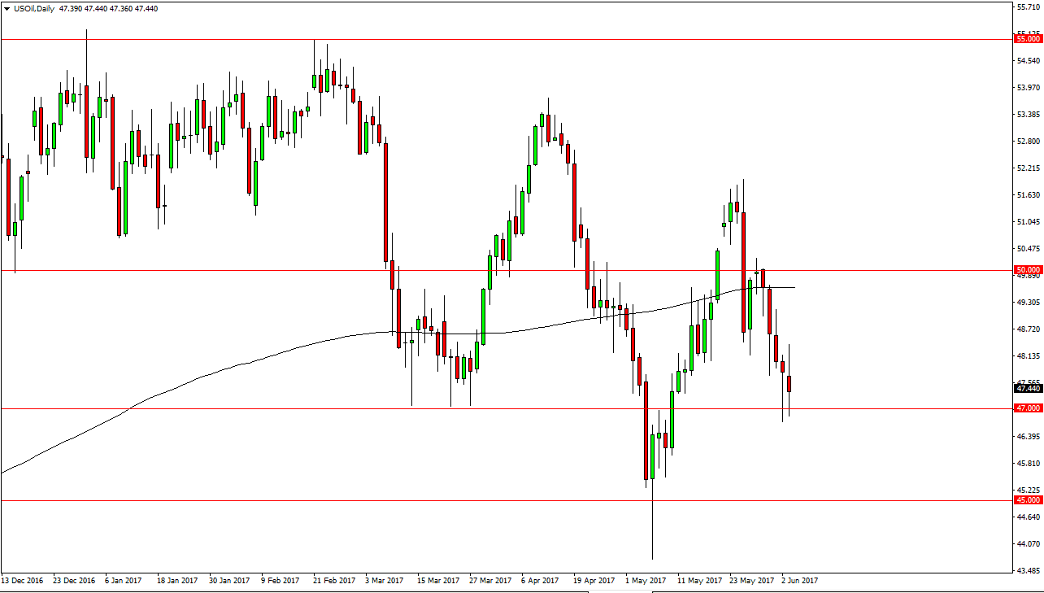This screenshot has height=593, width=1044.
Task: Click the 48.720 price scale value
Action: [x=1020, y=329]
